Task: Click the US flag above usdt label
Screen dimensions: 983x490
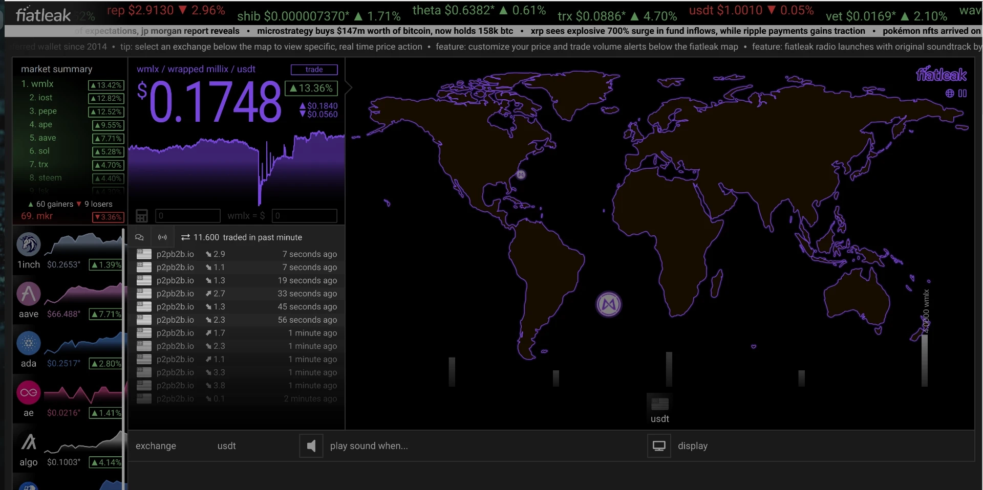Action: pyautogui.click(x=660, y=404)
